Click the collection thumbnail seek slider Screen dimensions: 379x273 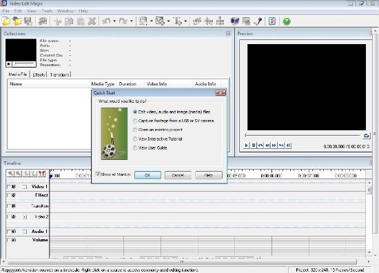pyautogui.click(x=24, y=63)
